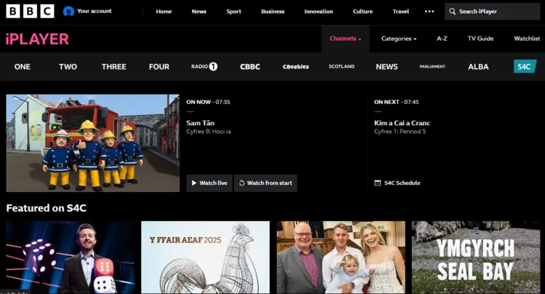This screenshot has width=545, height=294.
Task: Open the Ymgyrch Seal Bay thumbnail
Action: 475,258
